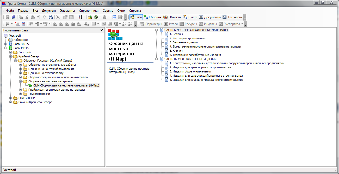Screen dimensions: 339x174
Task: Open the Сборник view
Action: (x=153, y=17)
